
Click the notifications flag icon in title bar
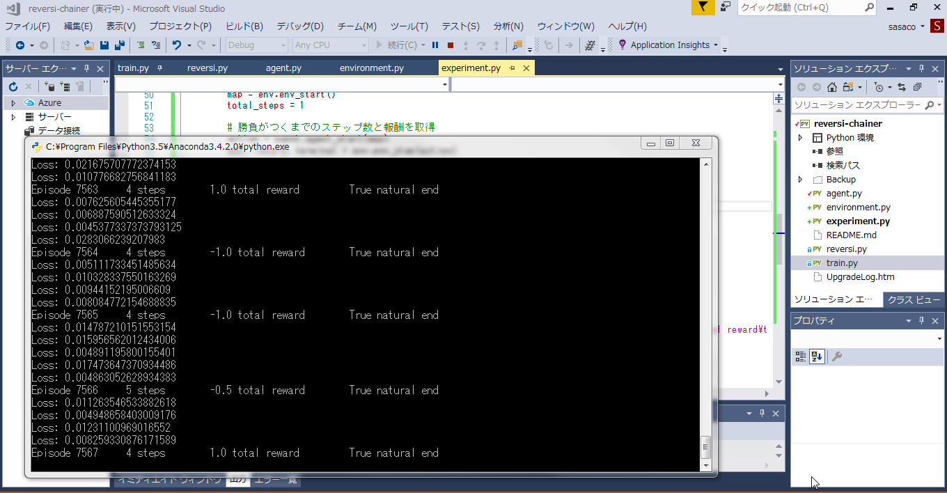point(703,7)
